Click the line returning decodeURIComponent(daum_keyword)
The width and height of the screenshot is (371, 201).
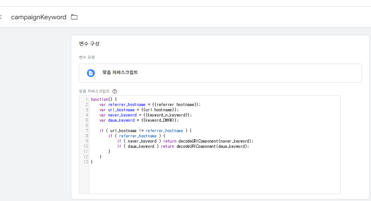click(x=183, y=146)
